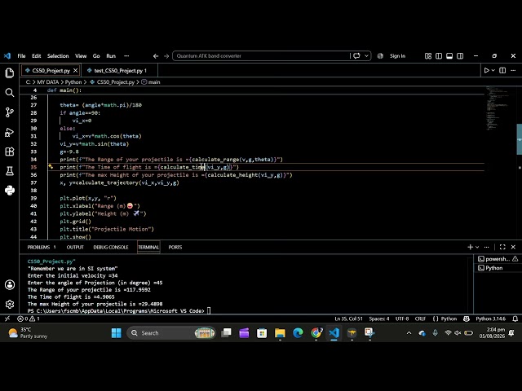Run Python file play button
Image resolution: width=522 pixels, height=391 pixels.
point(486,71)
